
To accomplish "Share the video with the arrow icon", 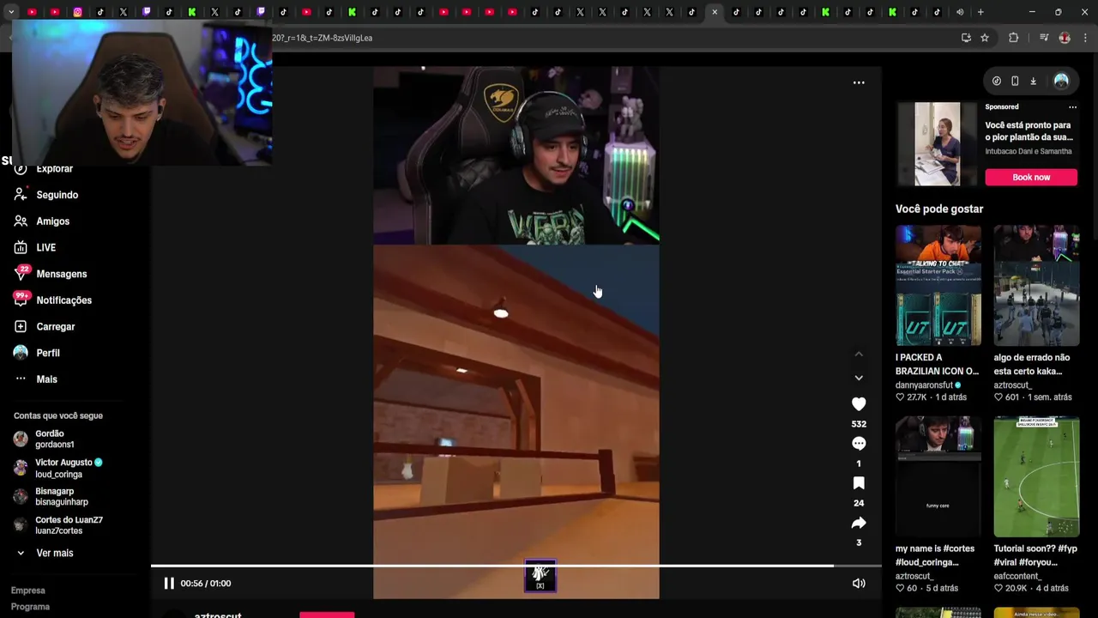I will [x=859, y=523].
